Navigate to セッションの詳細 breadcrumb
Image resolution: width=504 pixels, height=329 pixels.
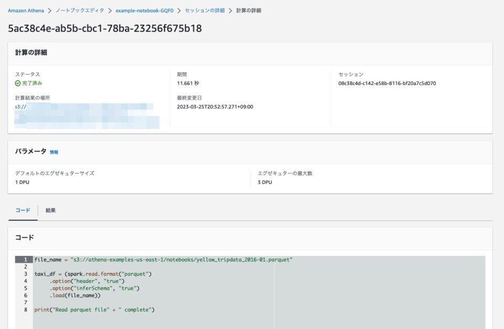click(205, 11)
